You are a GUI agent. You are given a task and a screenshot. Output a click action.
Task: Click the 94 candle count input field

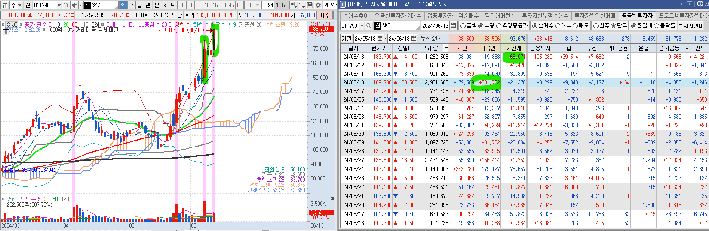tap(268, 5)
